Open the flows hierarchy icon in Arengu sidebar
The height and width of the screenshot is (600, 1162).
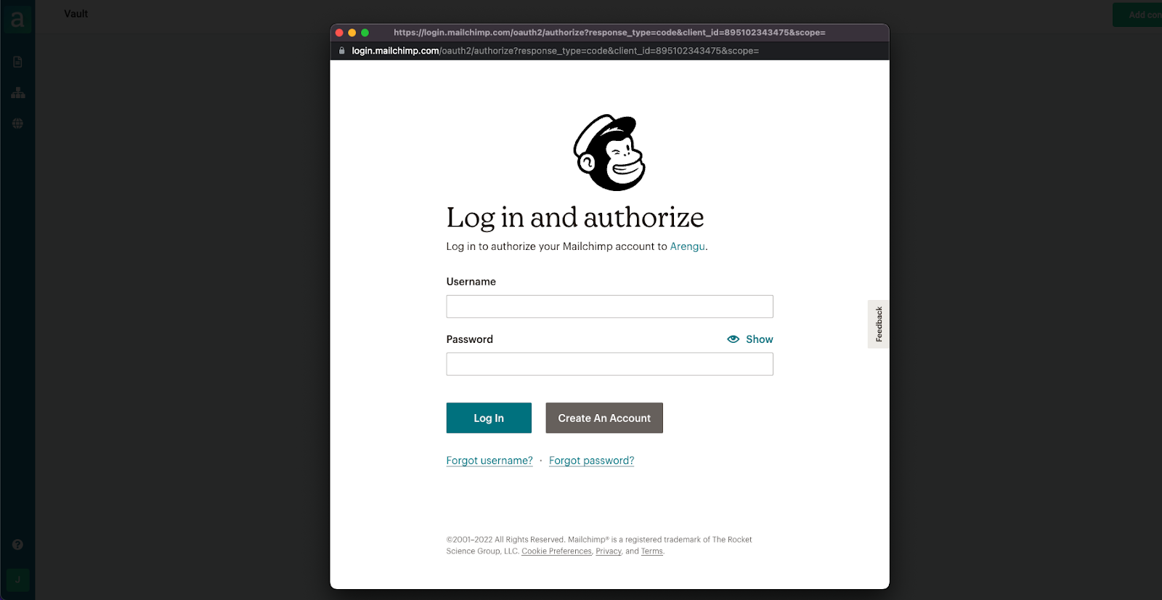click(18, 93)
